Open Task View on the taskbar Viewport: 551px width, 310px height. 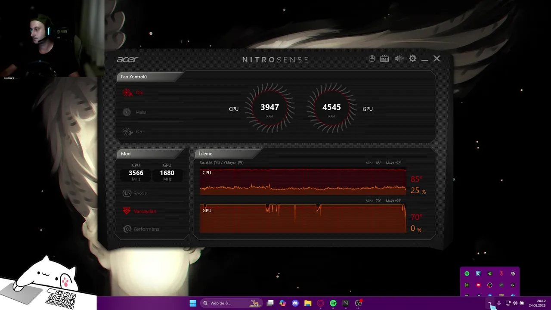270,303
